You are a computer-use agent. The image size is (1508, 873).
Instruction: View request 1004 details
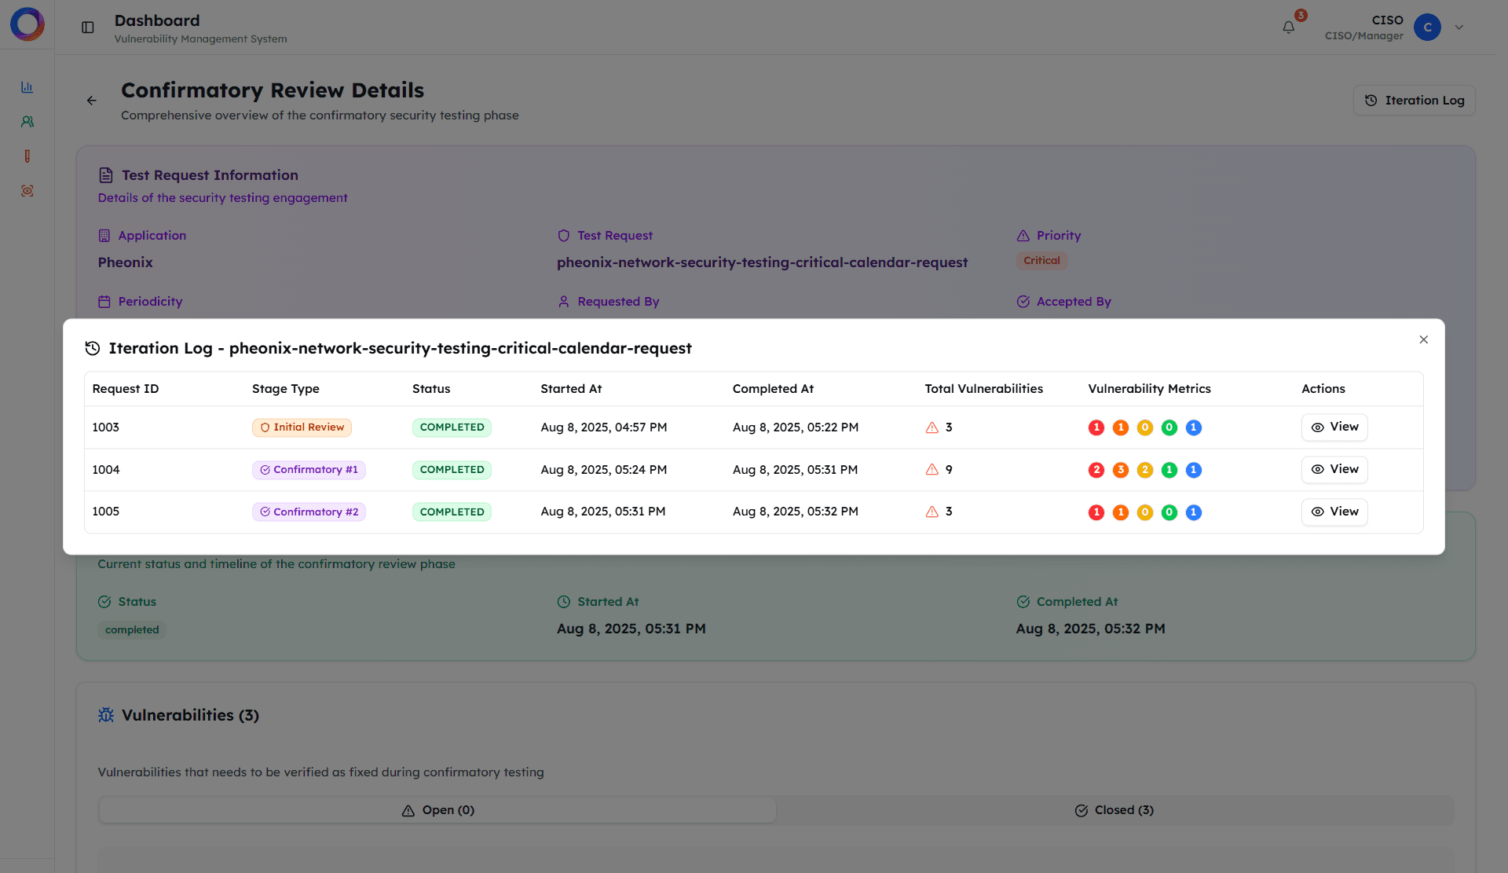tap(1334, 469)
